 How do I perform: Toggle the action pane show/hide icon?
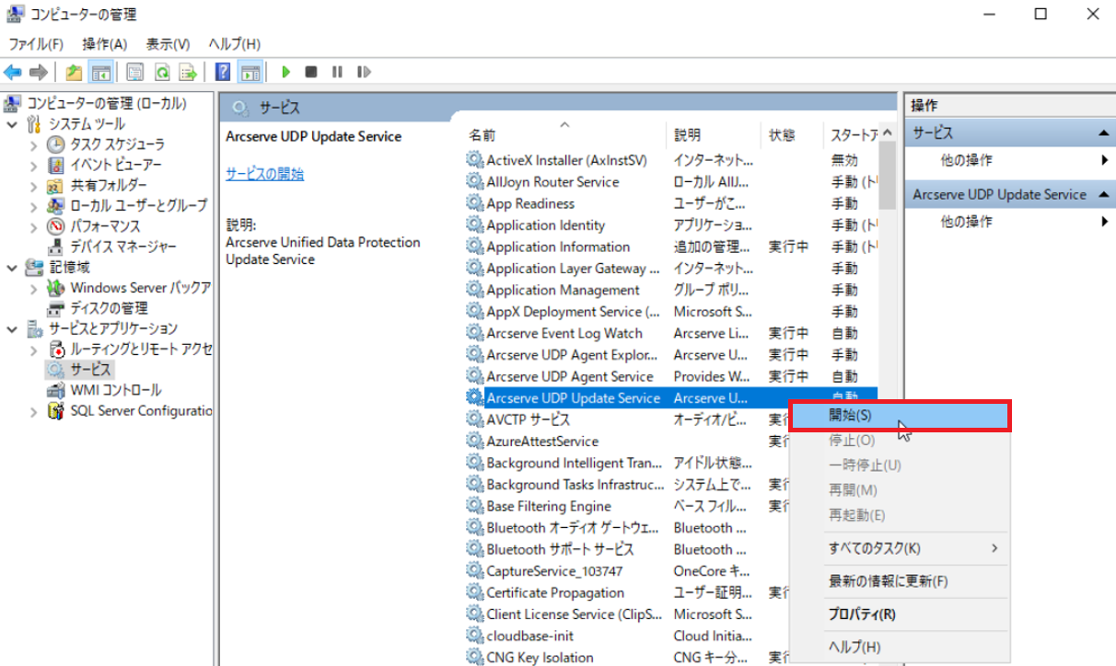point(250,72)
